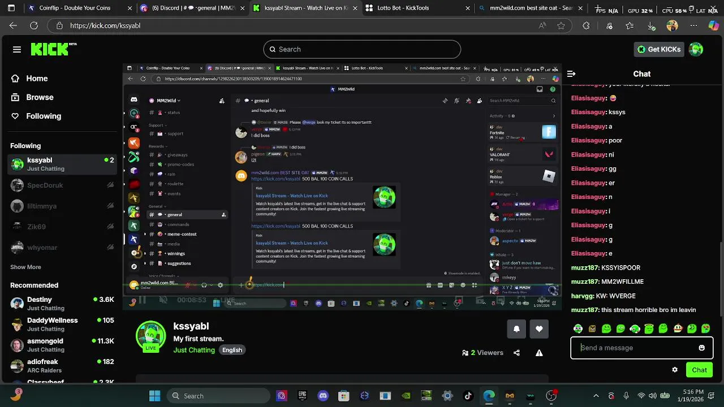Send message with Chat button
This screenshot has height=407, width=724.
pyautogui.click(x=699, y=370)
